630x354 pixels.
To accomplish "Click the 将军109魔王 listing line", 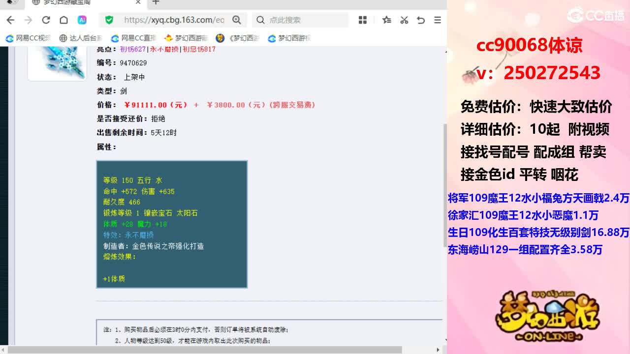I will (538, 198).
